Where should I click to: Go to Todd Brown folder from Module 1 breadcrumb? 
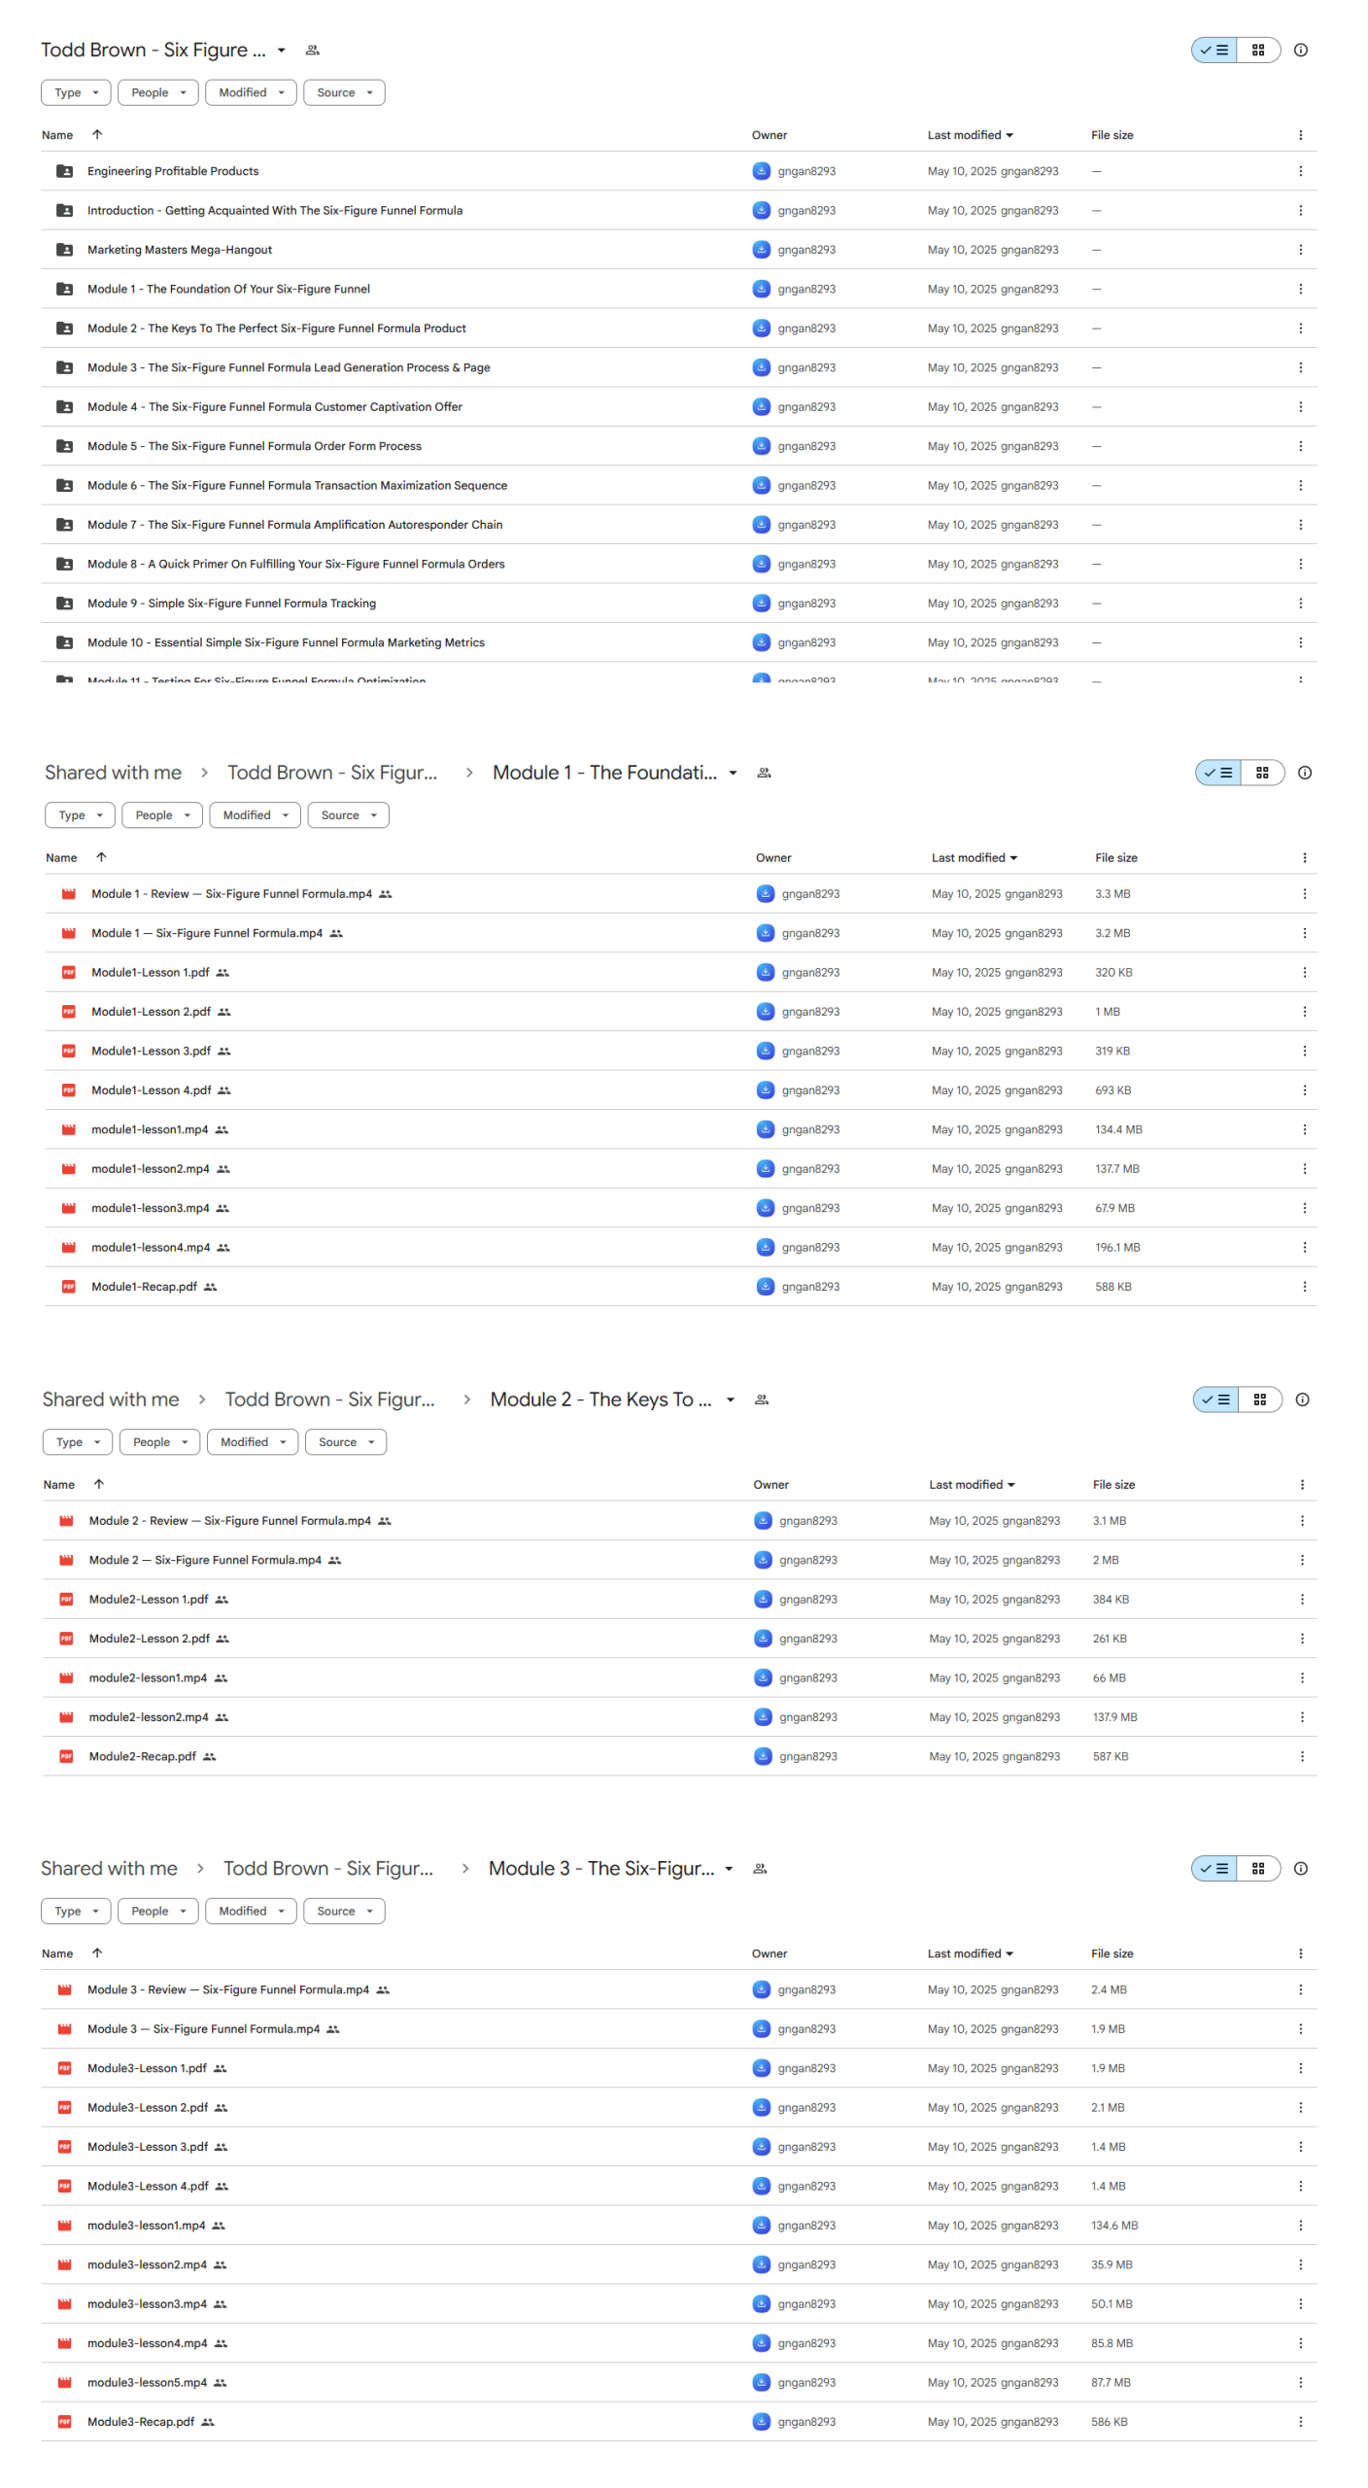332,773
